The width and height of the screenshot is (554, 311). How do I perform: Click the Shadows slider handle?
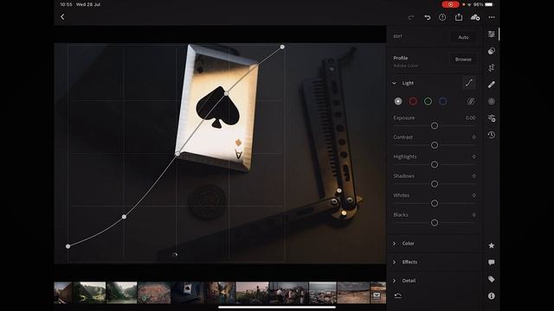[435, 184]
